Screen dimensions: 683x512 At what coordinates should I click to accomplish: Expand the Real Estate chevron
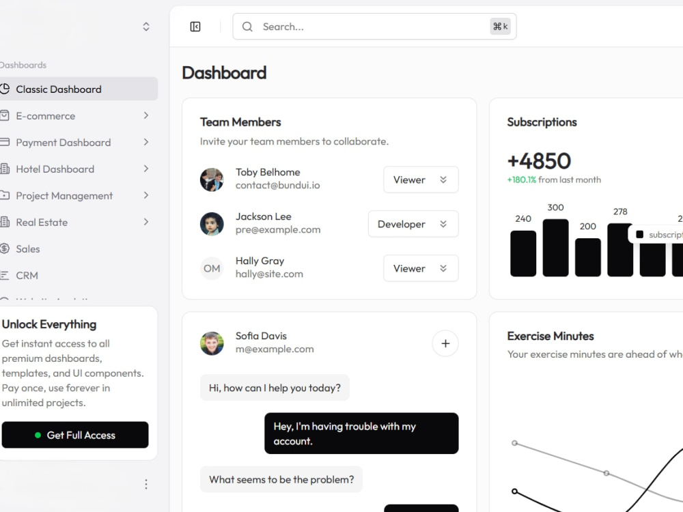pyautogui.click(x=146, y=222)
